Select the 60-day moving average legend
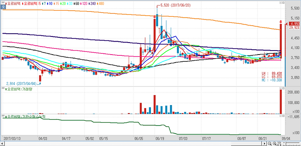 click(x=76, y=4)
